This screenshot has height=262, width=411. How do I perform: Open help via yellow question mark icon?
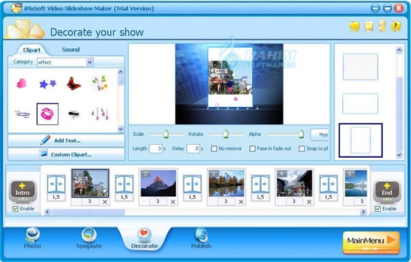395,27
